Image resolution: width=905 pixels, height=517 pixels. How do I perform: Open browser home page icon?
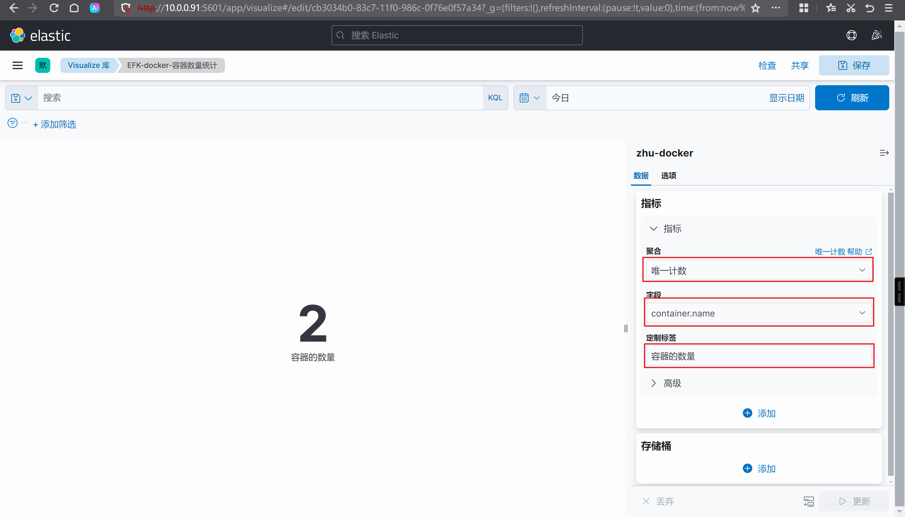(x=74, y=8)
